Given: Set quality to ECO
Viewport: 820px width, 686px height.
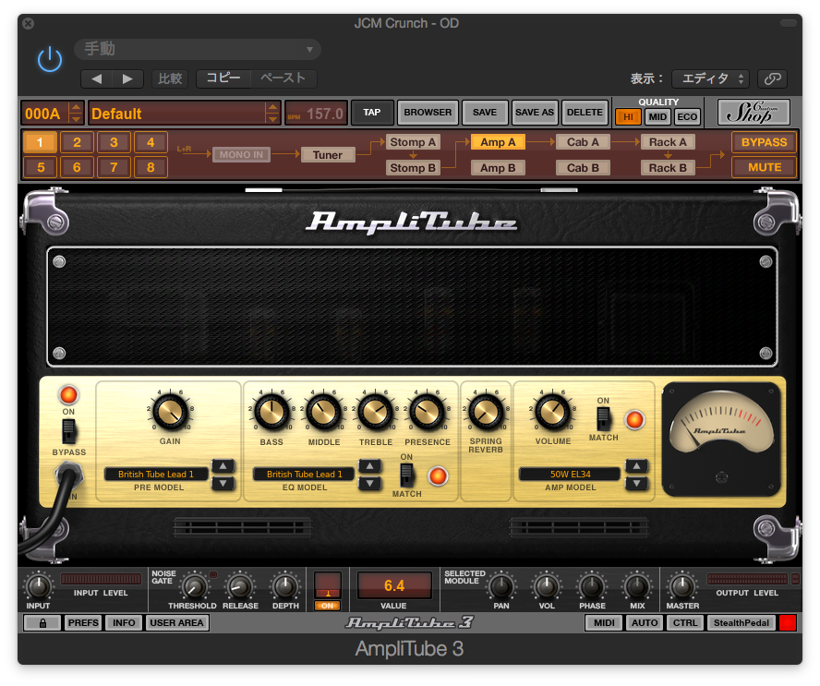Looking at the screenshot, I should 687,116.
